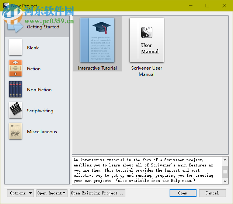Image resolution: width=233 pixels, height=204 pixels.
Task: Click the description scrollbar up arrow
Action: 225,160
